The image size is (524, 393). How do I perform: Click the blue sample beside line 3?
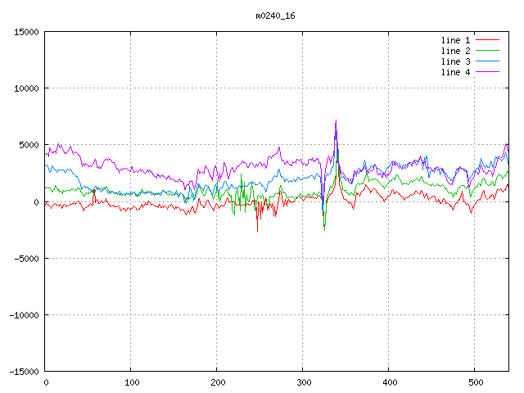coord(487,61)
